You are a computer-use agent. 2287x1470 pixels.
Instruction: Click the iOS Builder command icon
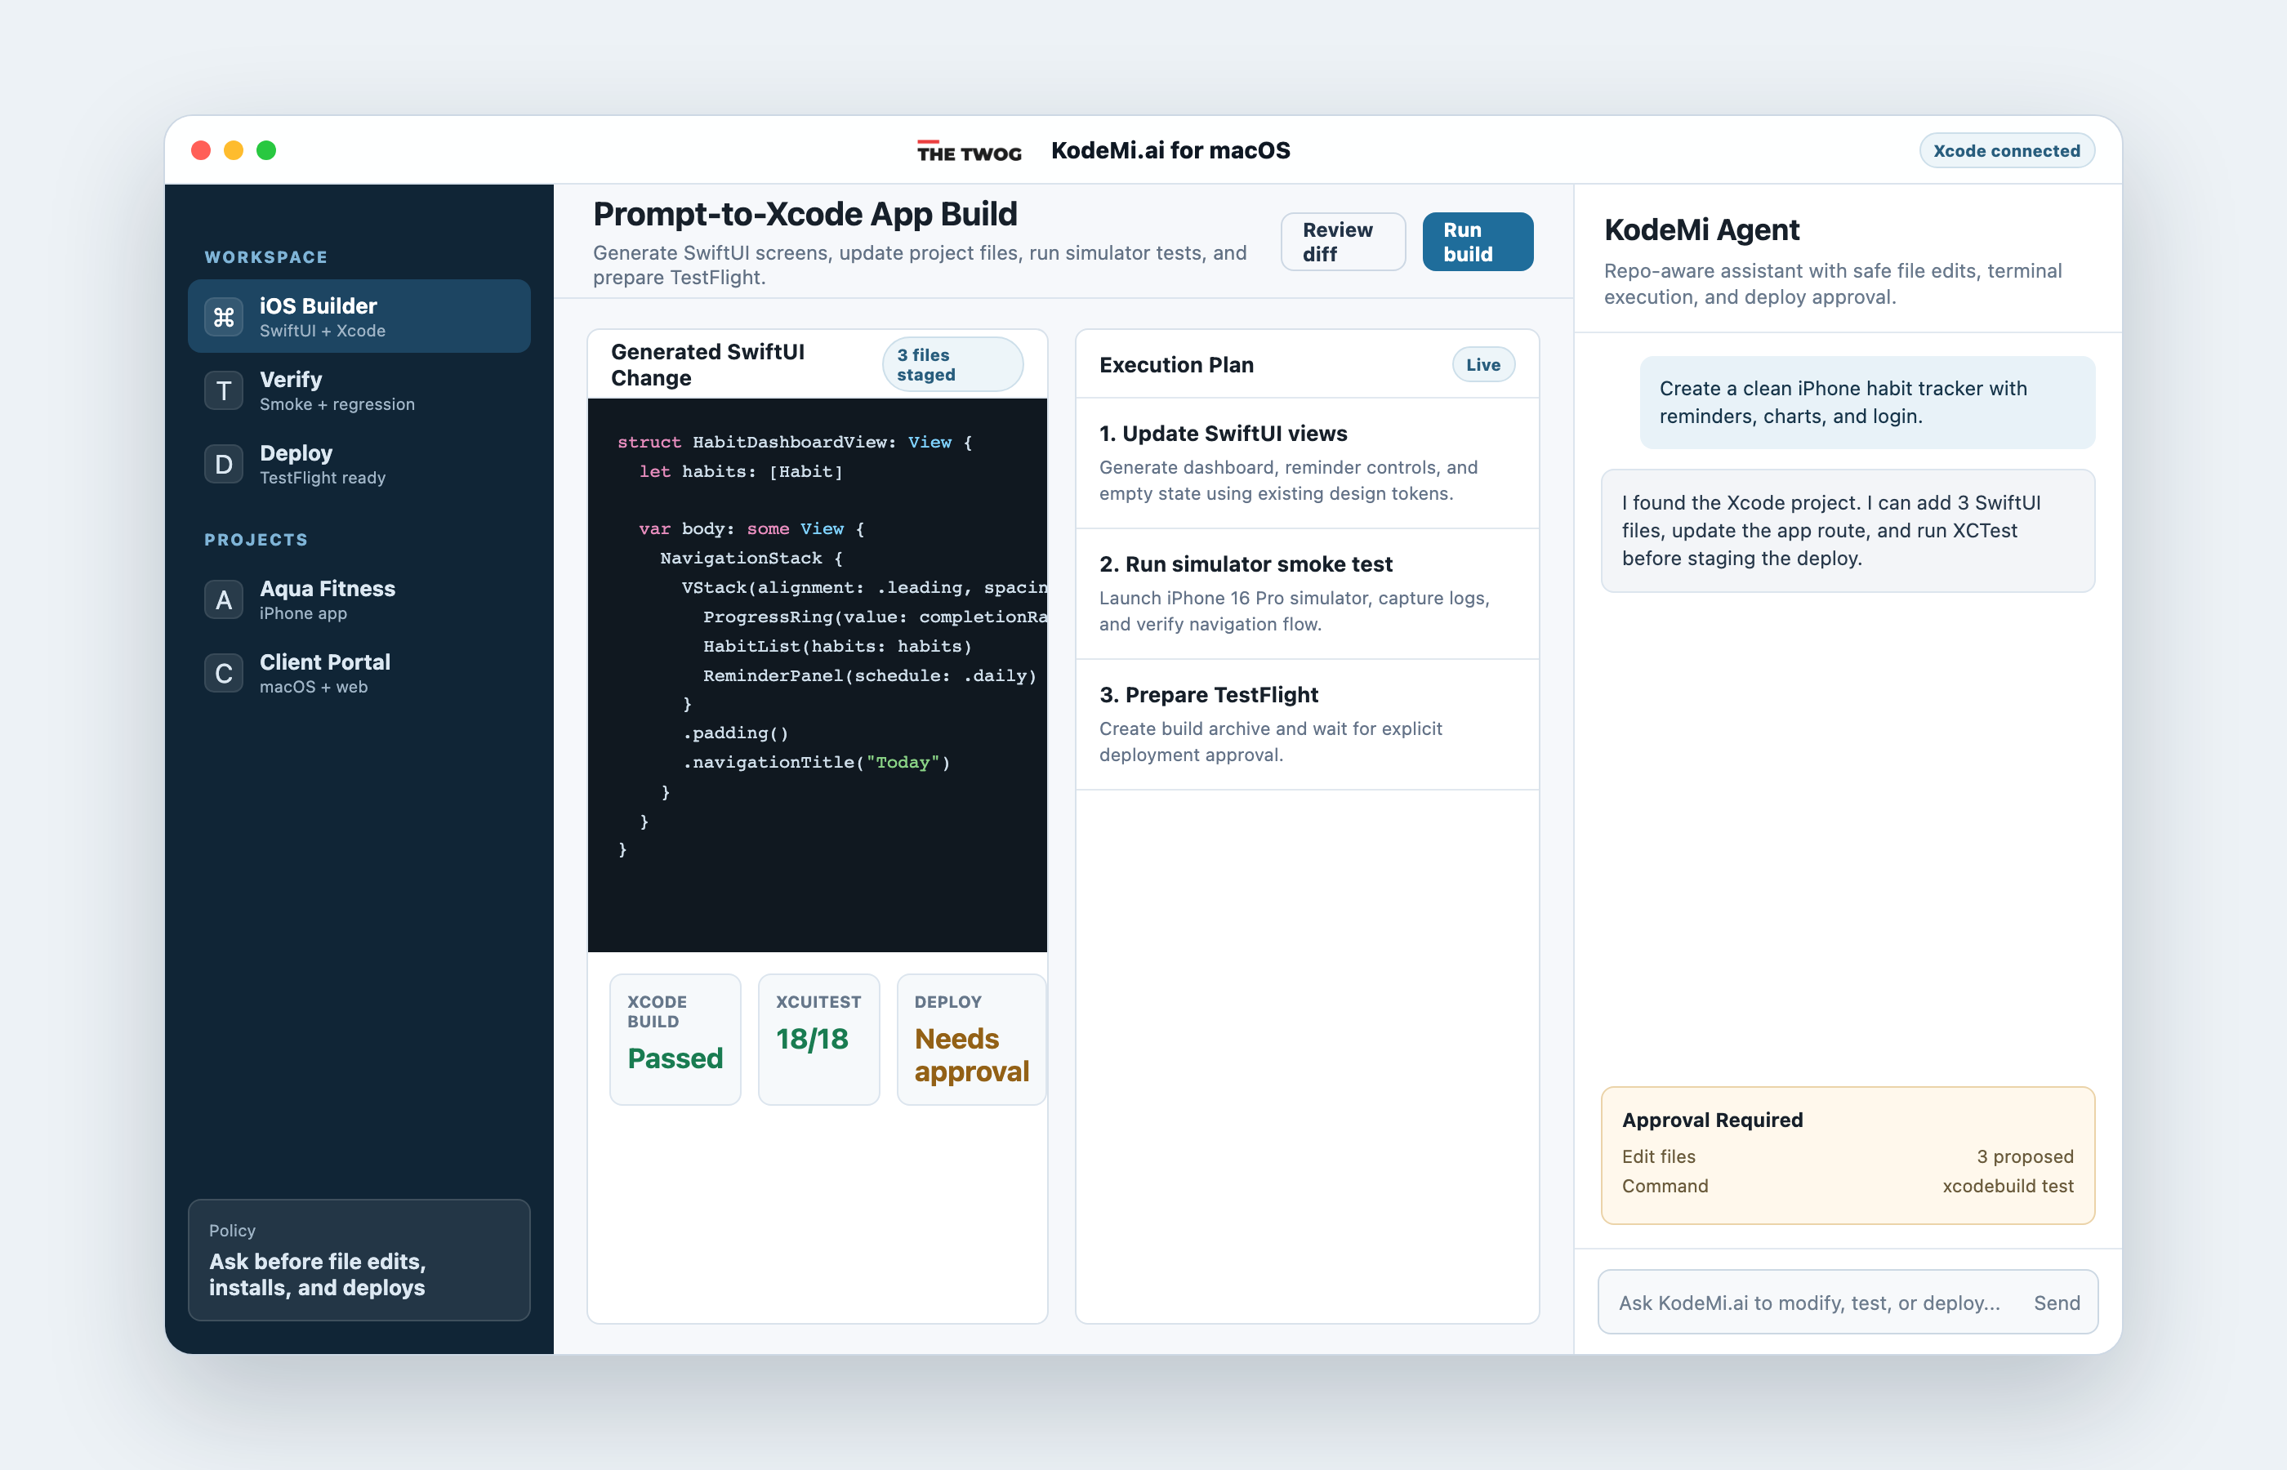tap(223, 317)
